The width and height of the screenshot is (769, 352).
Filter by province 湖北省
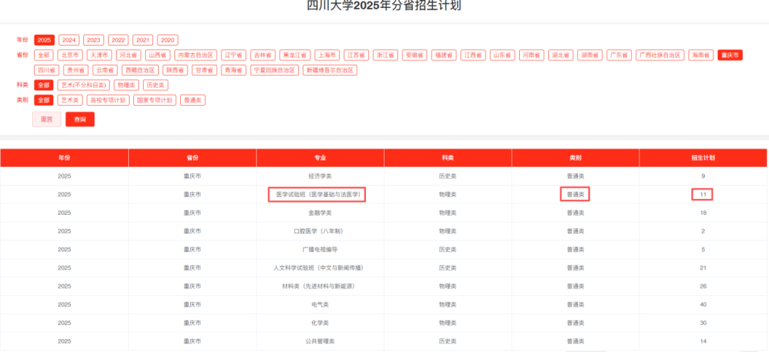click(x=561, y=55)
